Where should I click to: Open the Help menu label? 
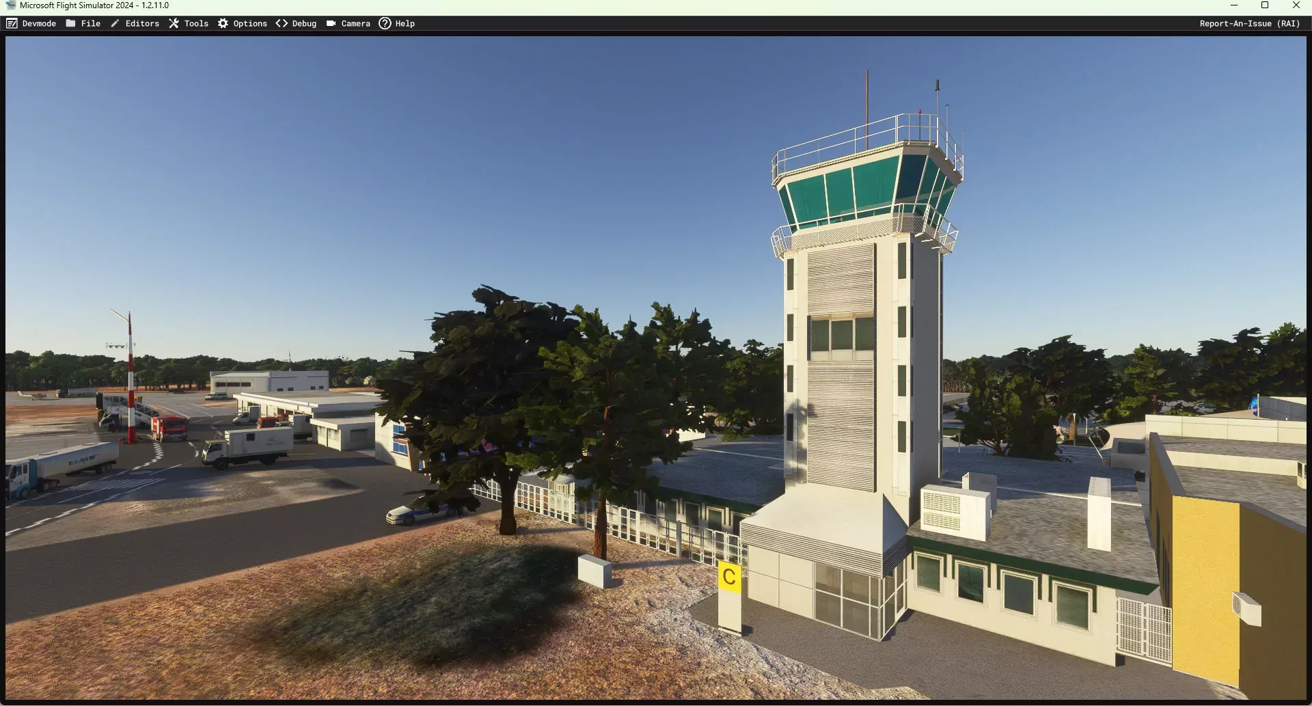405,23
